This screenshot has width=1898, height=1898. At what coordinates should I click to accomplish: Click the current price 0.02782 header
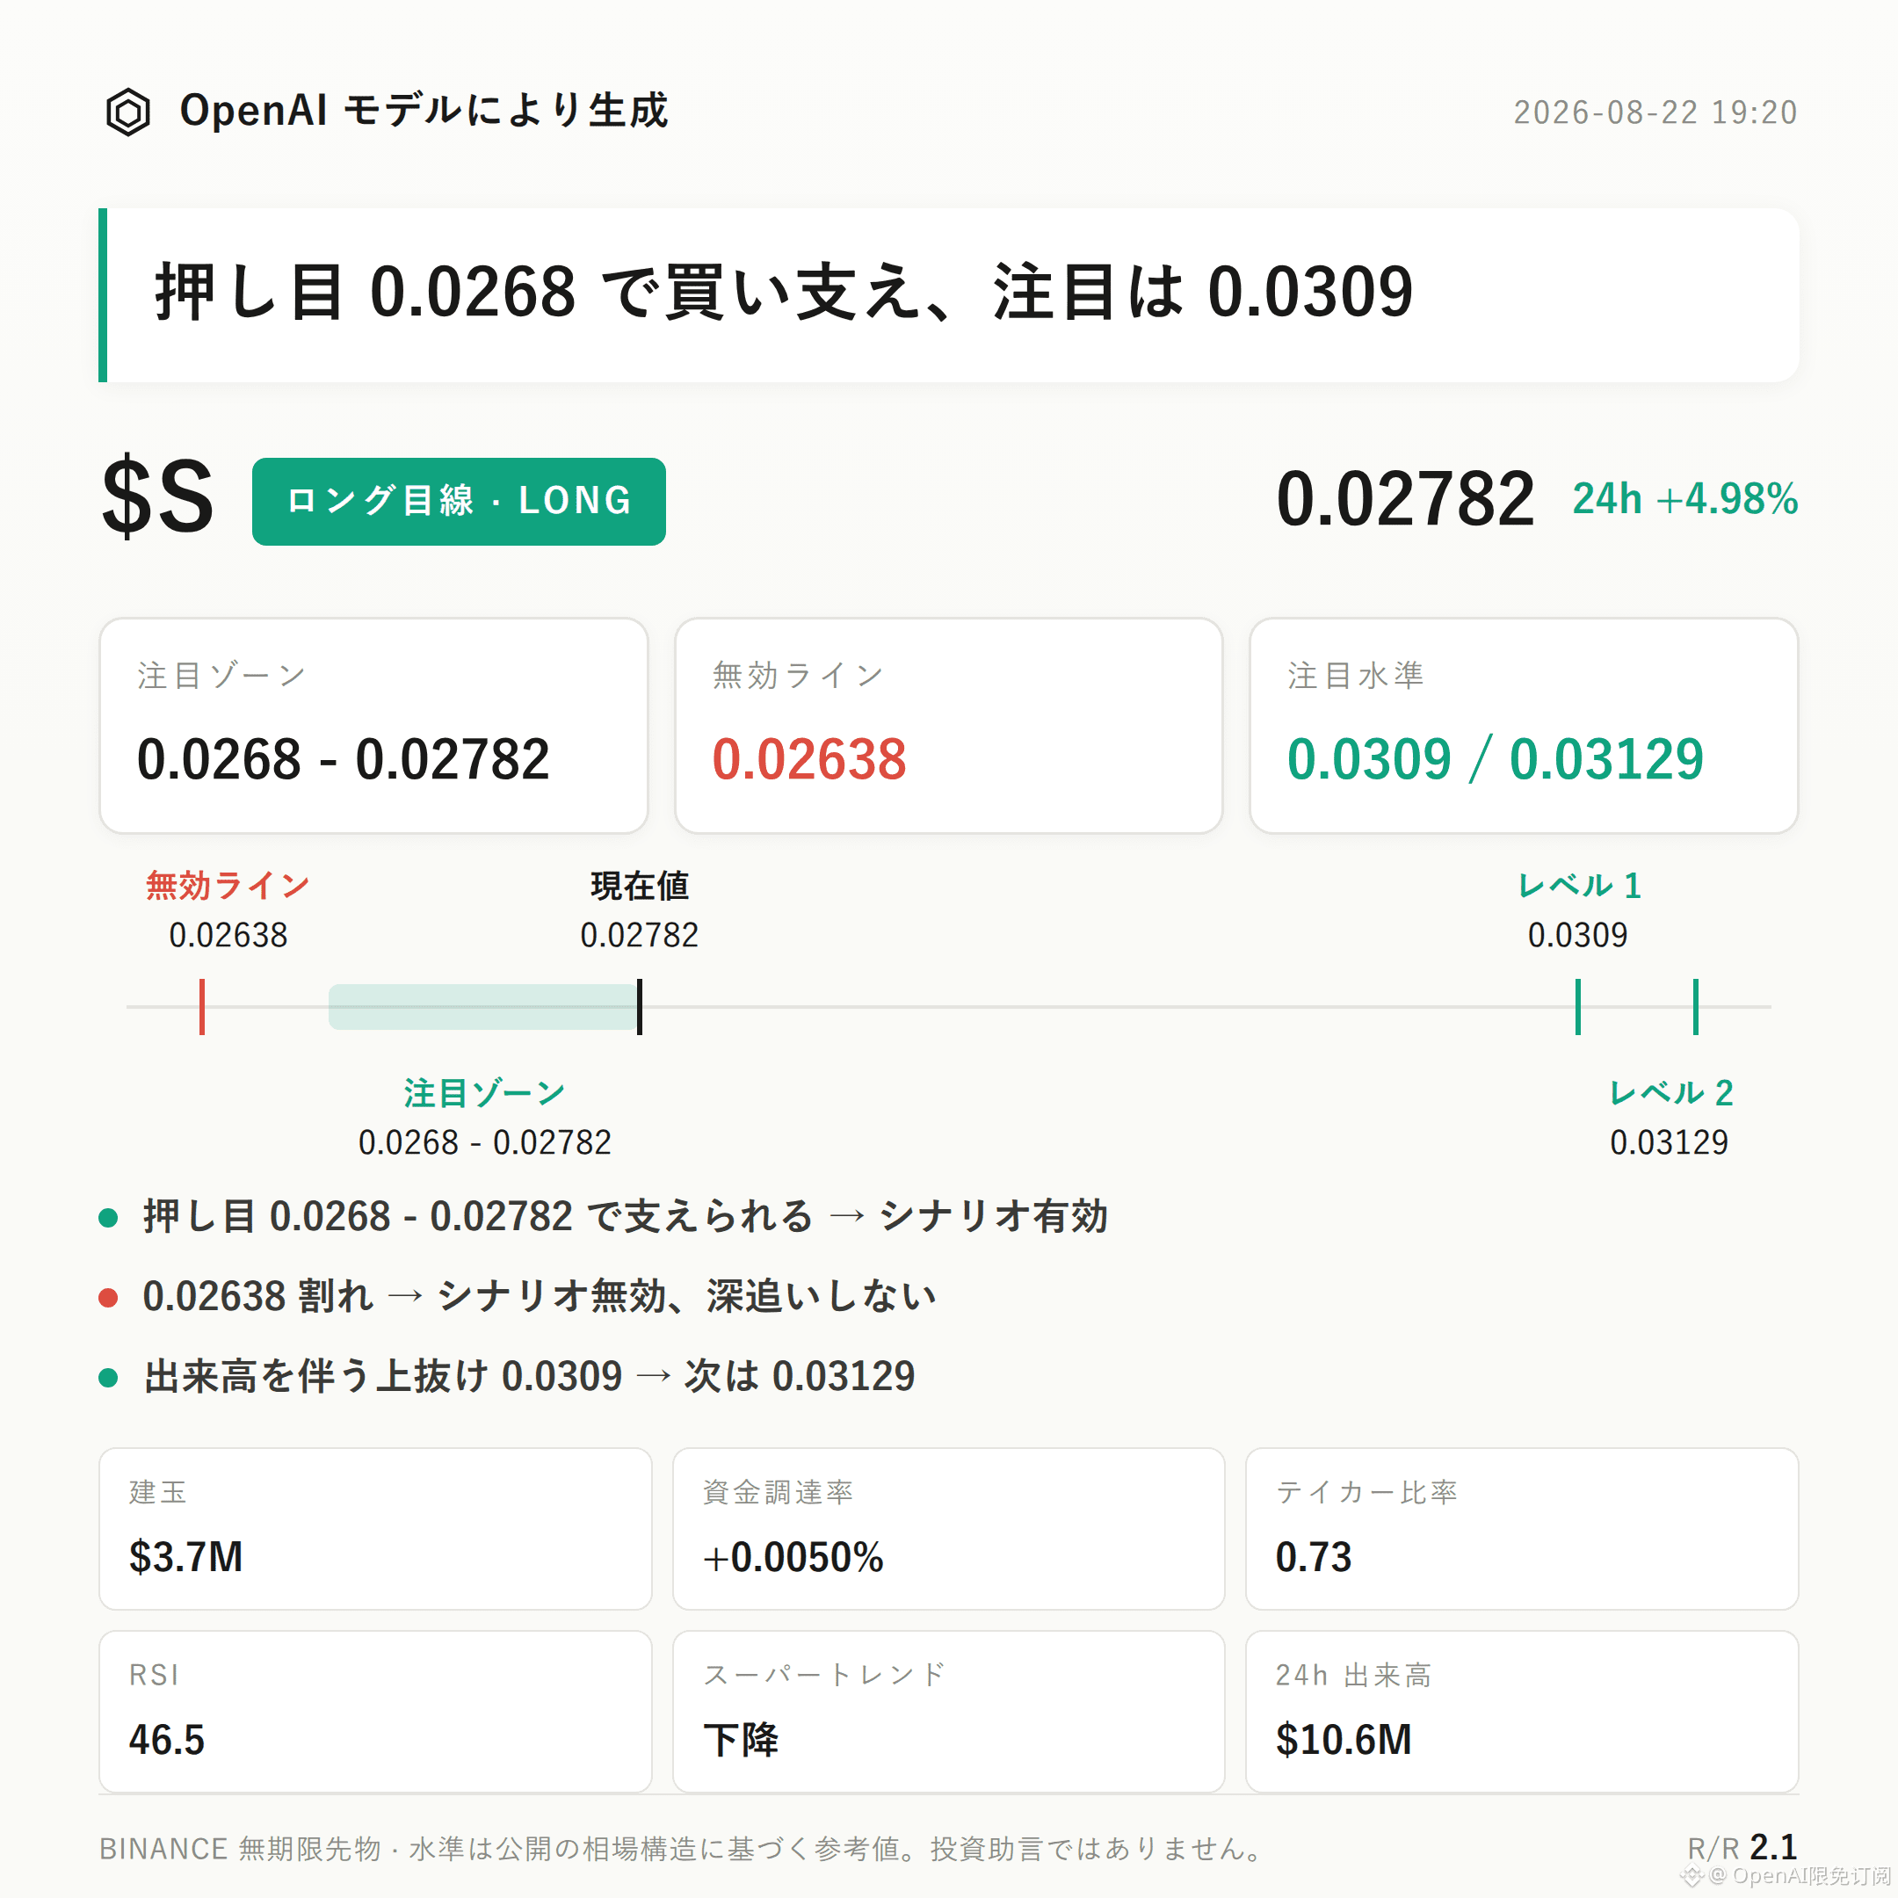pos(1405,499)
